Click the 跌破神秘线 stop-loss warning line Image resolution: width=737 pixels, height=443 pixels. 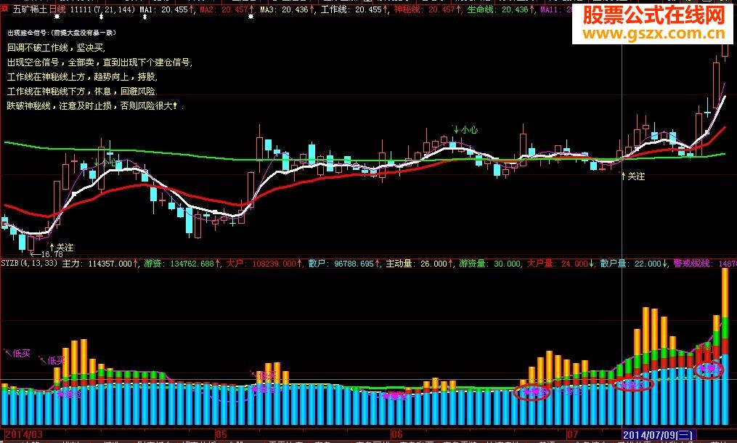[95, 106]
